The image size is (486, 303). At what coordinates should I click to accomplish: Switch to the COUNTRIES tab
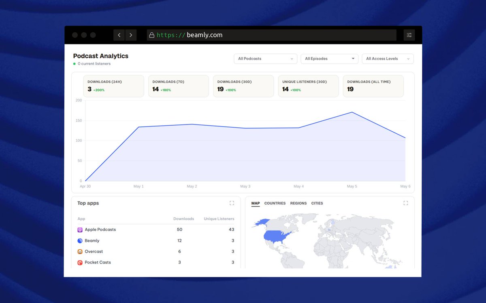point(275,203)
